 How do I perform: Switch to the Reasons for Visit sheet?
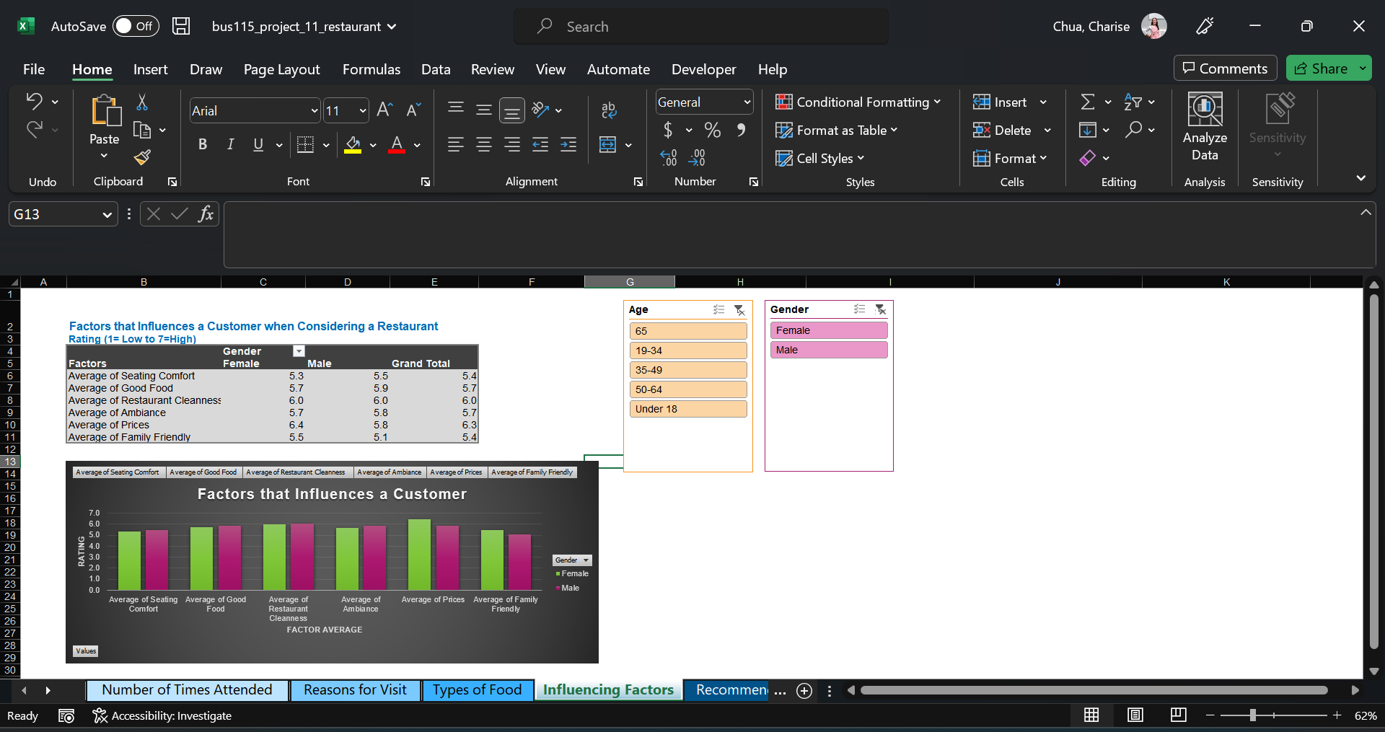pos(355,690)
